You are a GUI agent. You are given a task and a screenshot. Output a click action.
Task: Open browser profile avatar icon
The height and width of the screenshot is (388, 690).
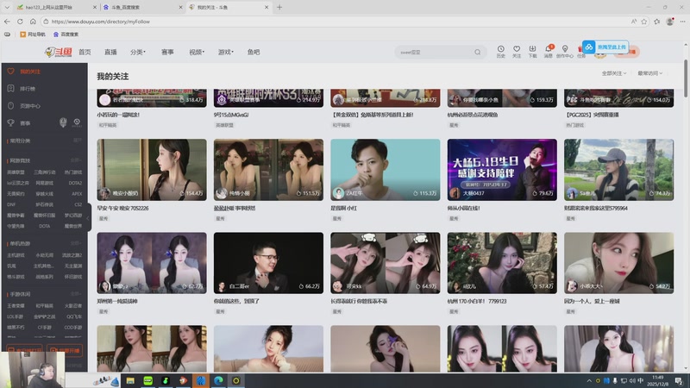pyautogui.click(x=670, y=21)
